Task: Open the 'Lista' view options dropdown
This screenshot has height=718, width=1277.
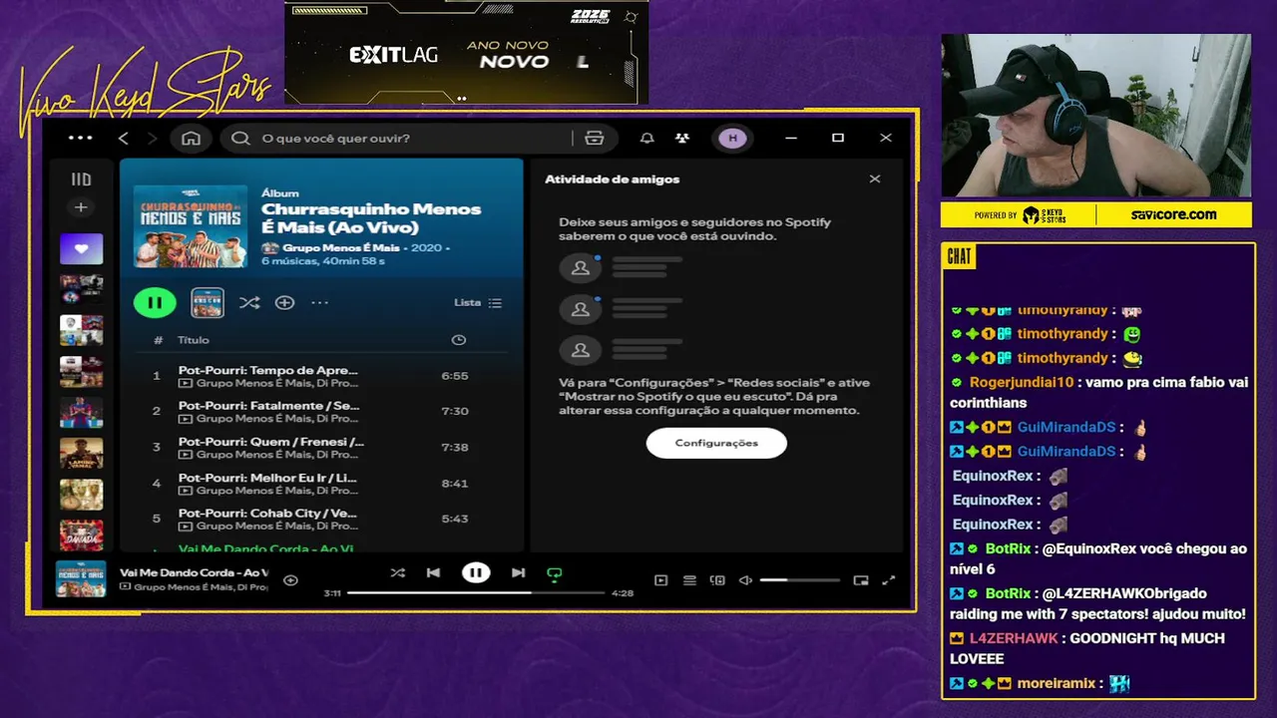Action: [478, 302]
